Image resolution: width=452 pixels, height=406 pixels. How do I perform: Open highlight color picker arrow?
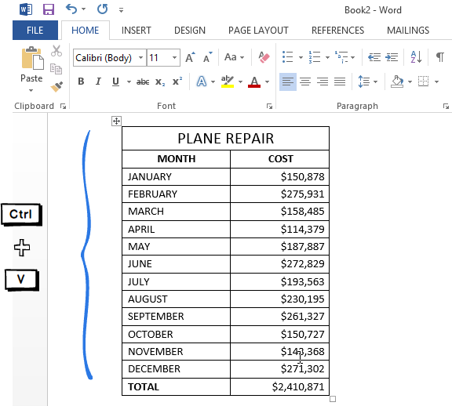[240, 82]
